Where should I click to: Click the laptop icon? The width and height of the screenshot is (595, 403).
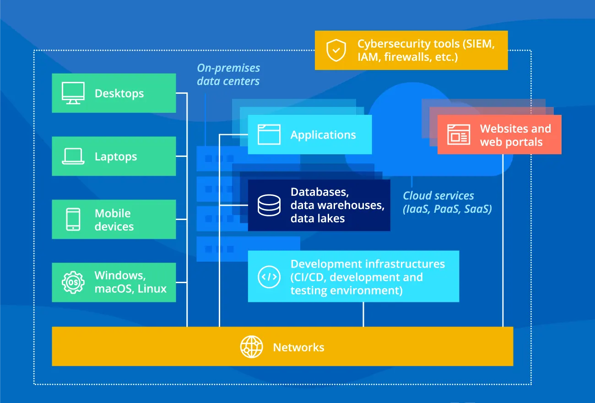pos(73,156)
